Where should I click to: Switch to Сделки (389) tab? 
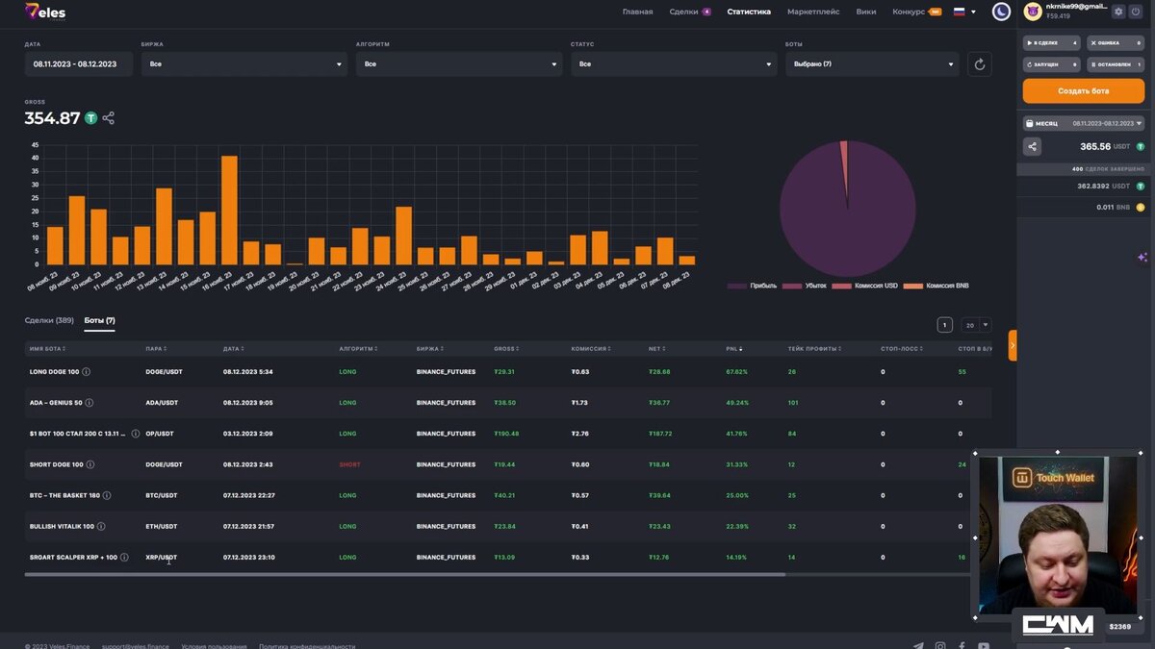tap(49, 320)
